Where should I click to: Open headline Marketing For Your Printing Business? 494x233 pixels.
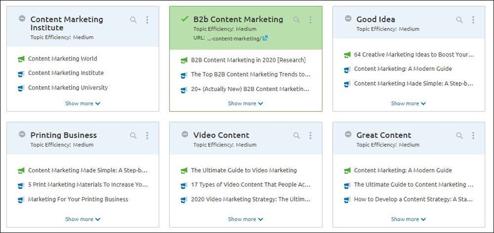[x=78, y=199]
